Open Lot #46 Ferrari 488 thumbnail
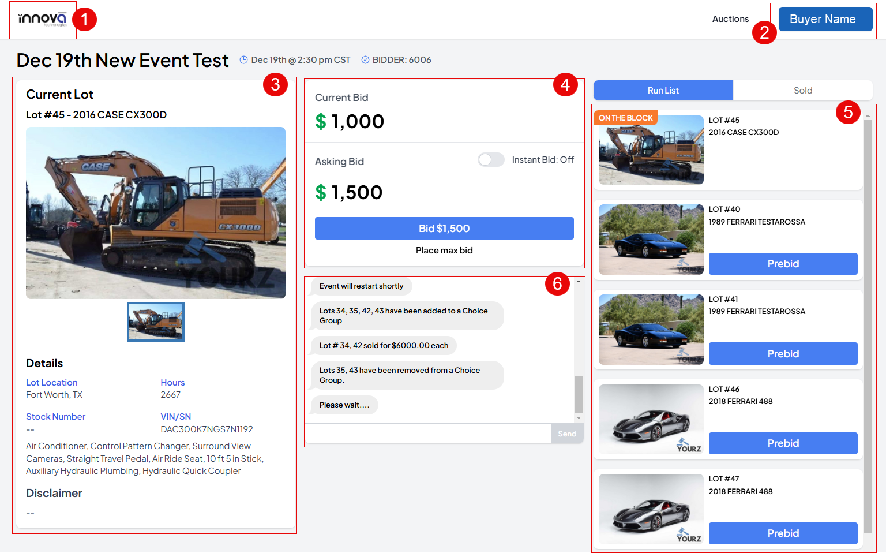This screenshot has width=886, height=553. 651,419
